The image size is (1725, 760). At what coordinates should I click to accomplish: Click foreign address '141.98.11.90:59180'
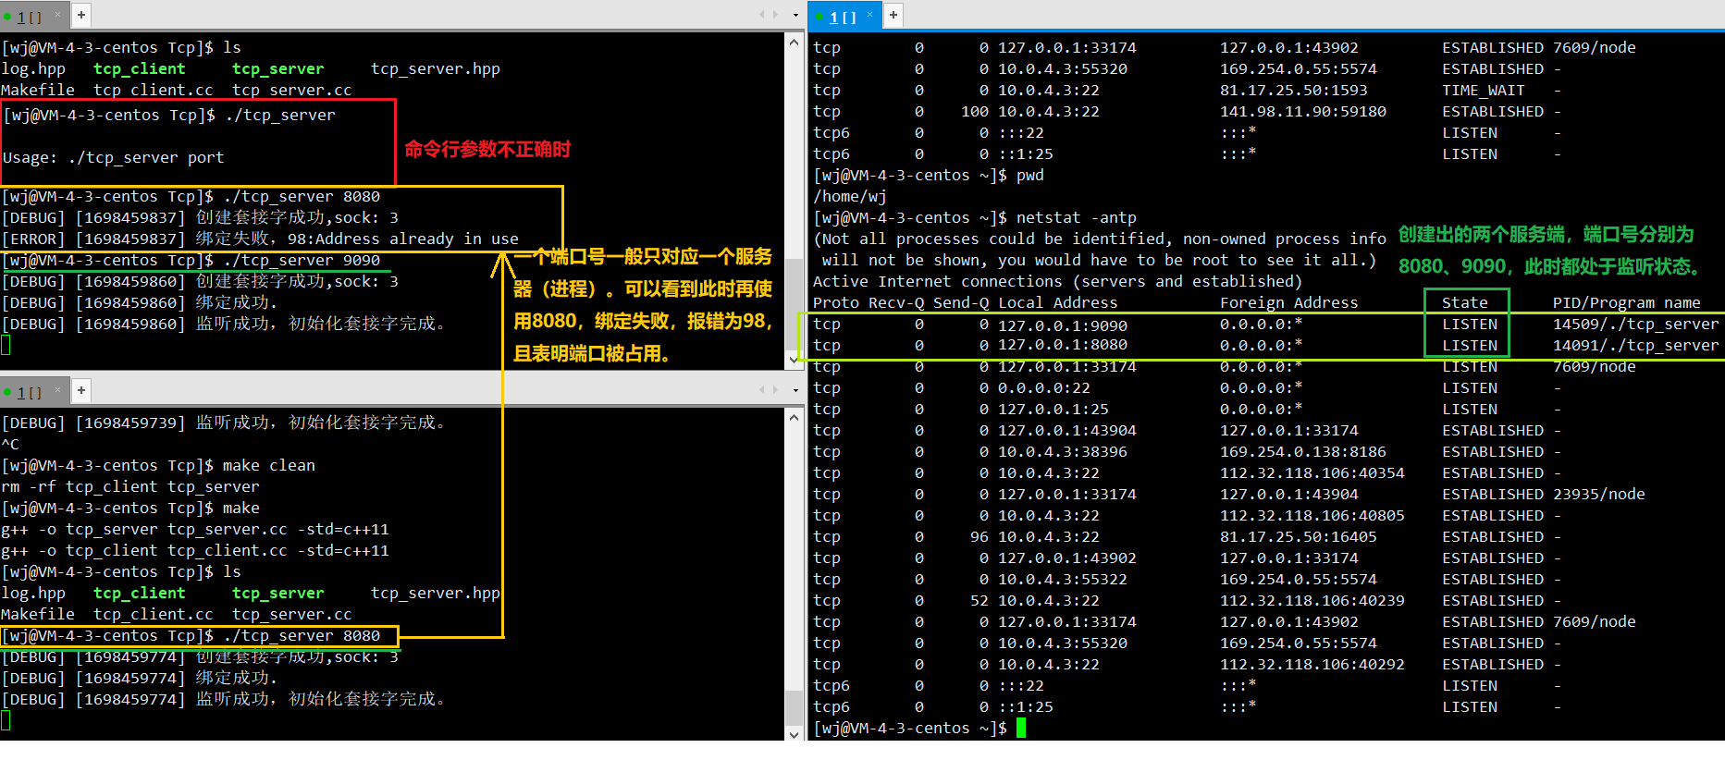[x=1302, y=112]
